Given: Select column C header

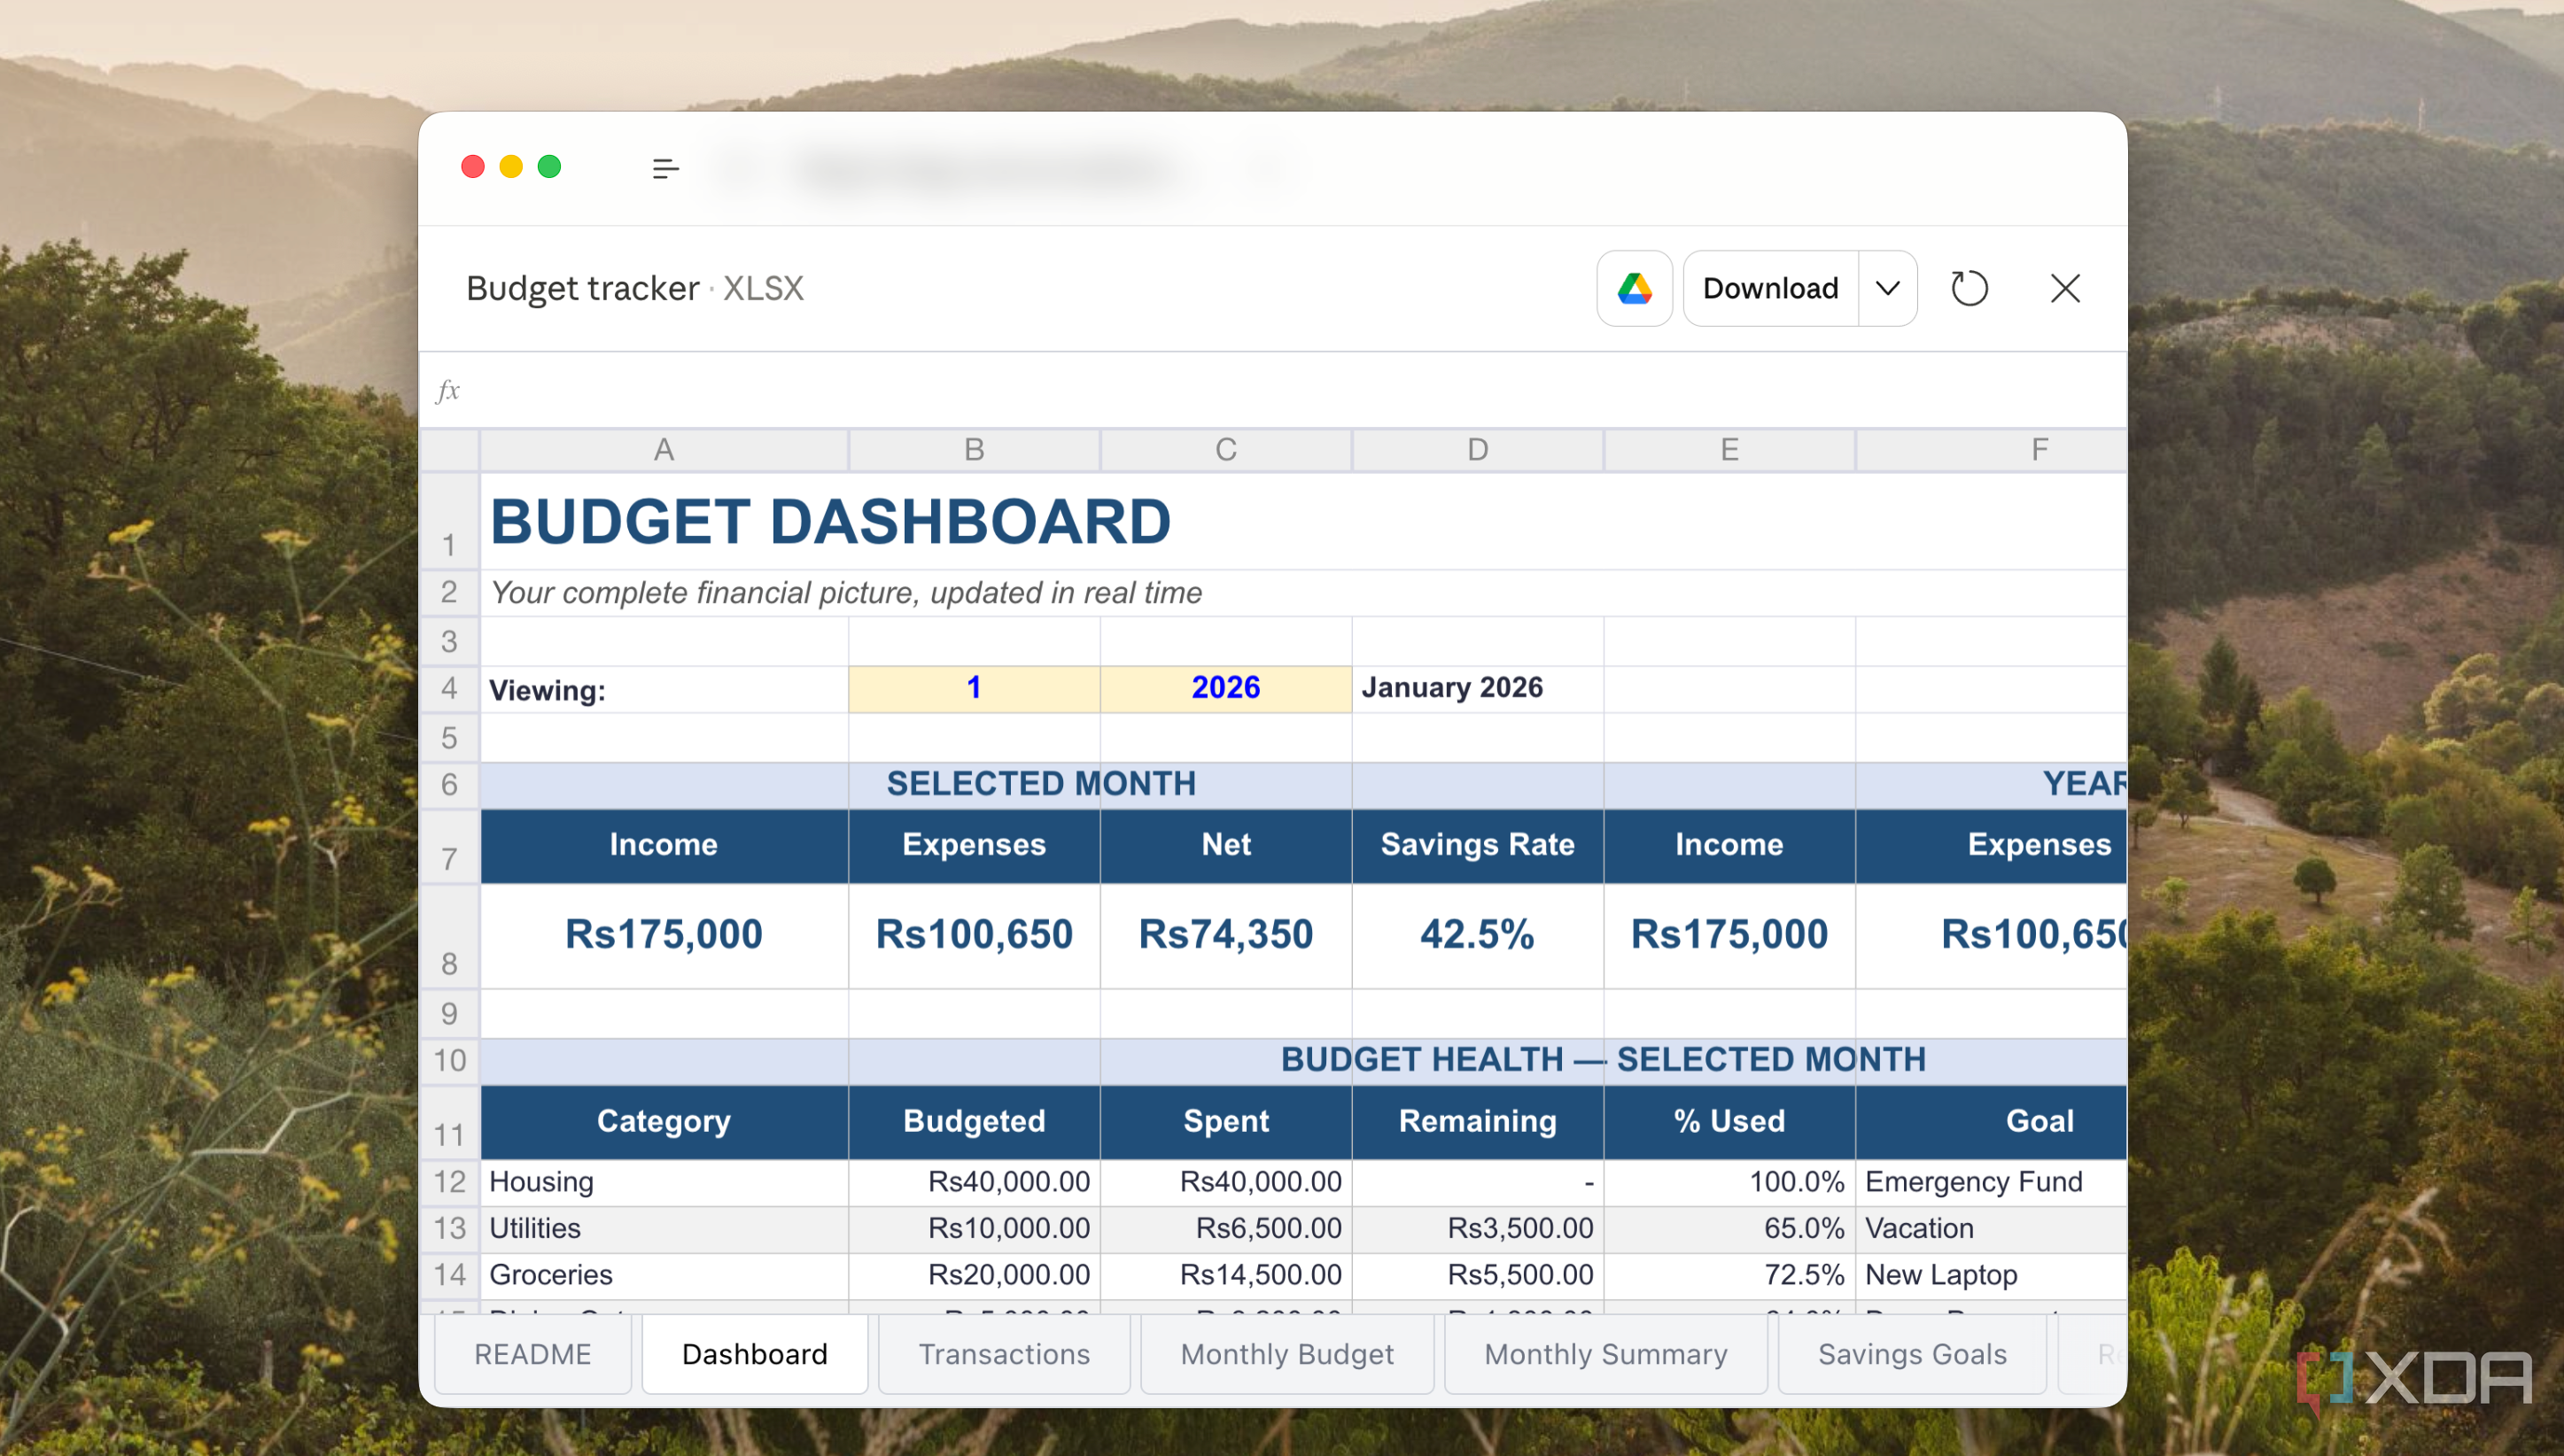Looking at the screenshot, I should click(x=1225, y=450).
